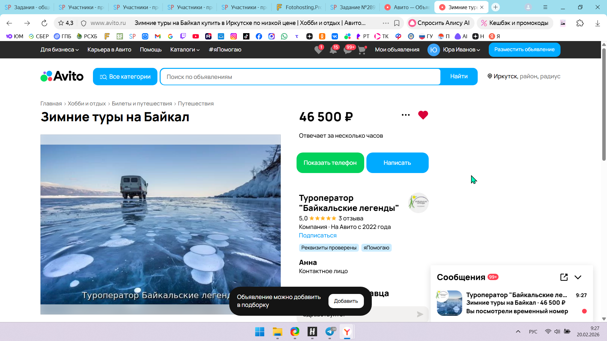Focus the Поиск по объявлениям field

click(300, 77)
